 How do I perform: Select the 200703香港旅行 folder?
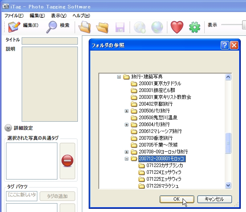156,138
